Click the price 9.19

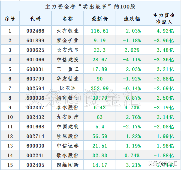pos(100,41)
